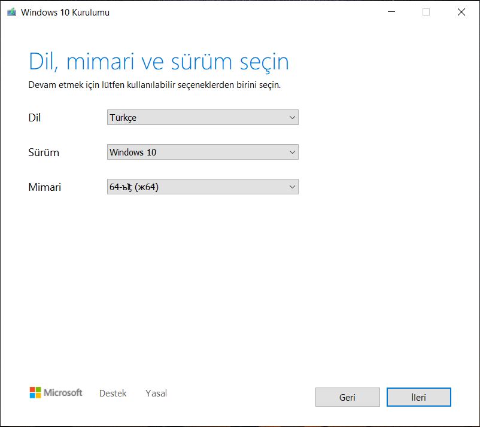Viewport: 480px width, 427px height.
Task: Click the maximize button in title bar
Action: click(426, 12)
